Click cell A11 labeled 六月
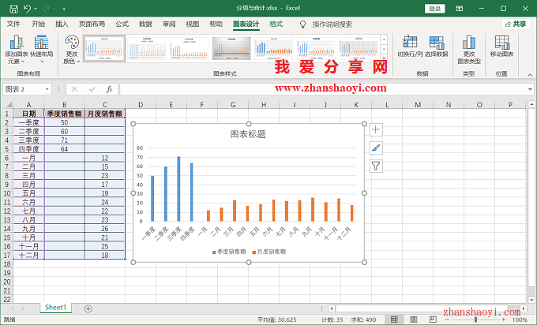537x325 pixels. point(28,202)
